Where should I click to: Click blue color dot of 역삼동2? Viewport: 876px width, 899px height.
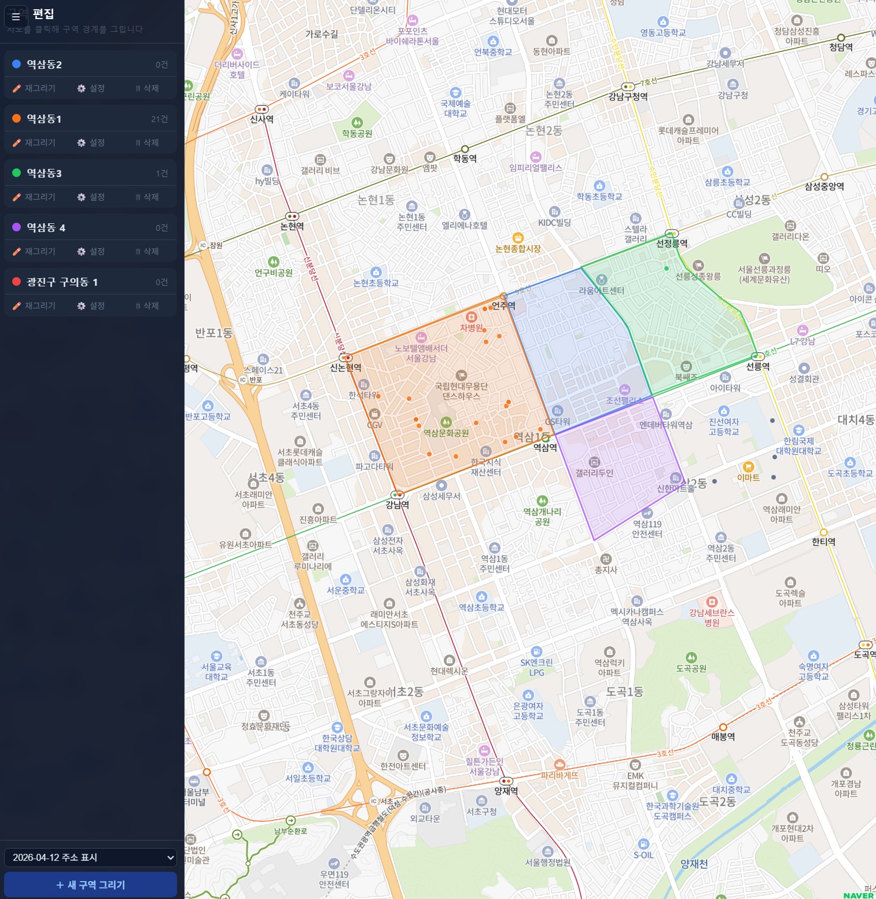(x=17, y=64)
